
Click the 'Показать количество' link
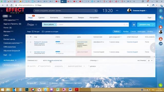[x=55, y=61]
